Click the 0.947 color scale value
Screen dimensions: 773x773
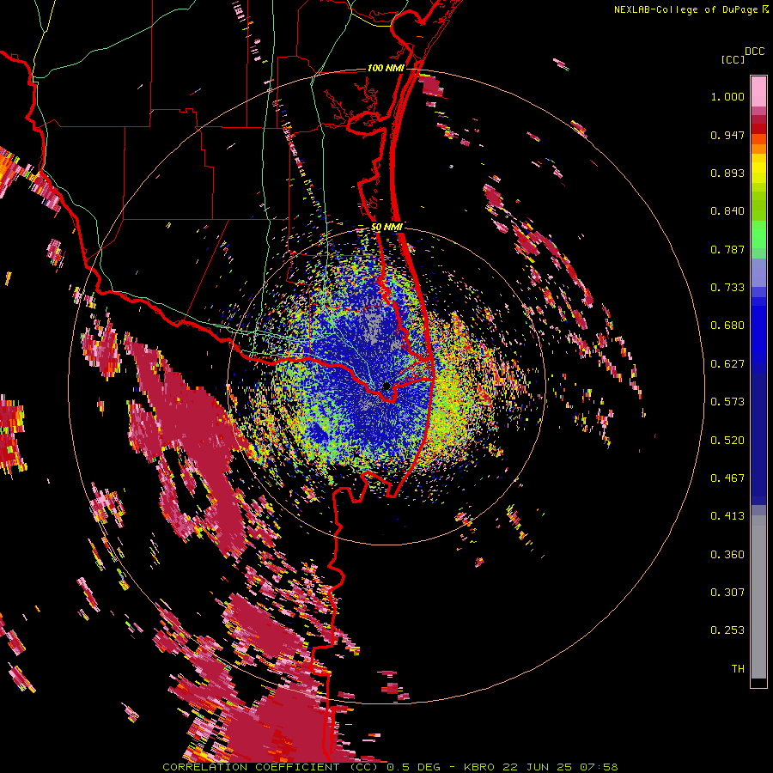(x=727, y=135)
